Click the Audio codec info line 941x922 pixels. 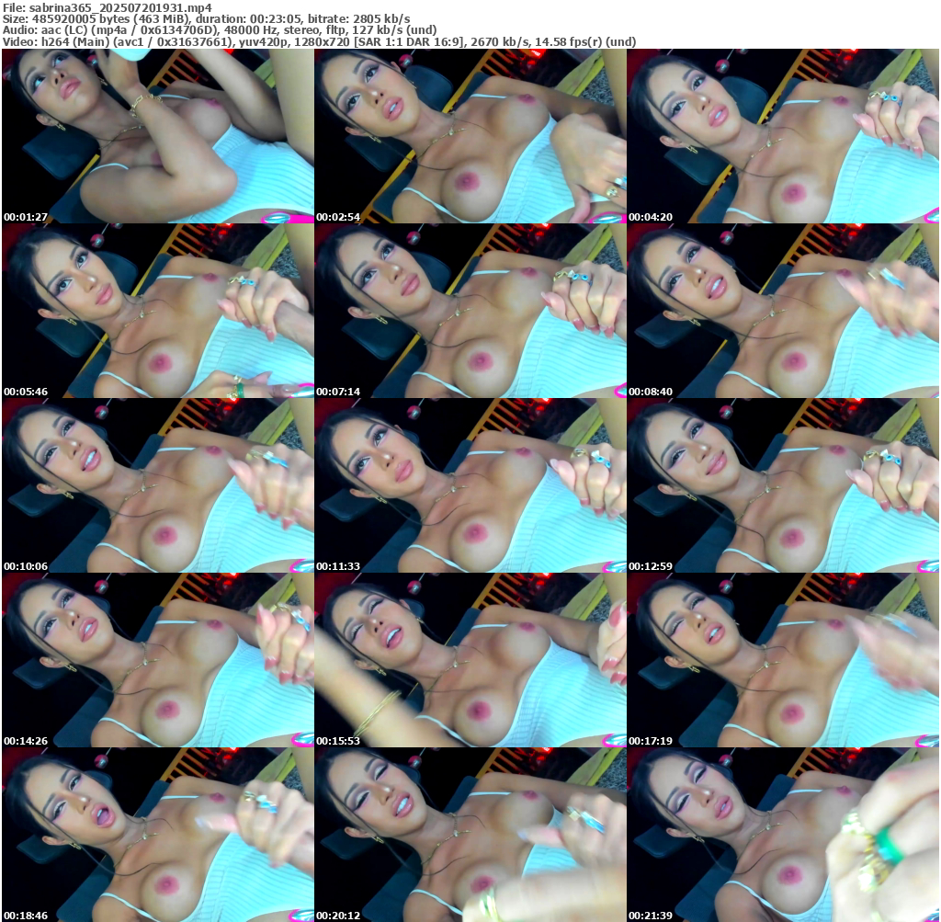point(220,30)
